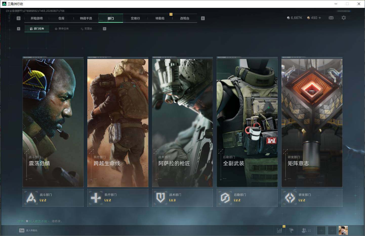Screen dimensions: 365x236
Task: Click the E next-tab key icon
Action: [203, 18]
